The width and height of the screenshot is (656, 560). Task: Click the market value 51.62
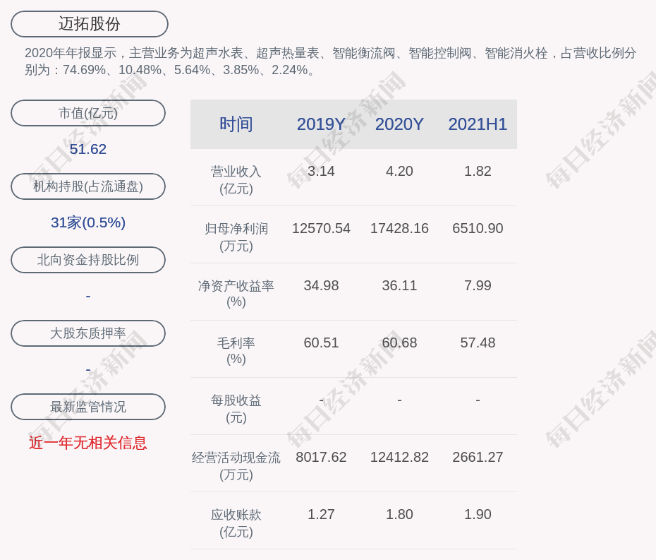[88, 149]
